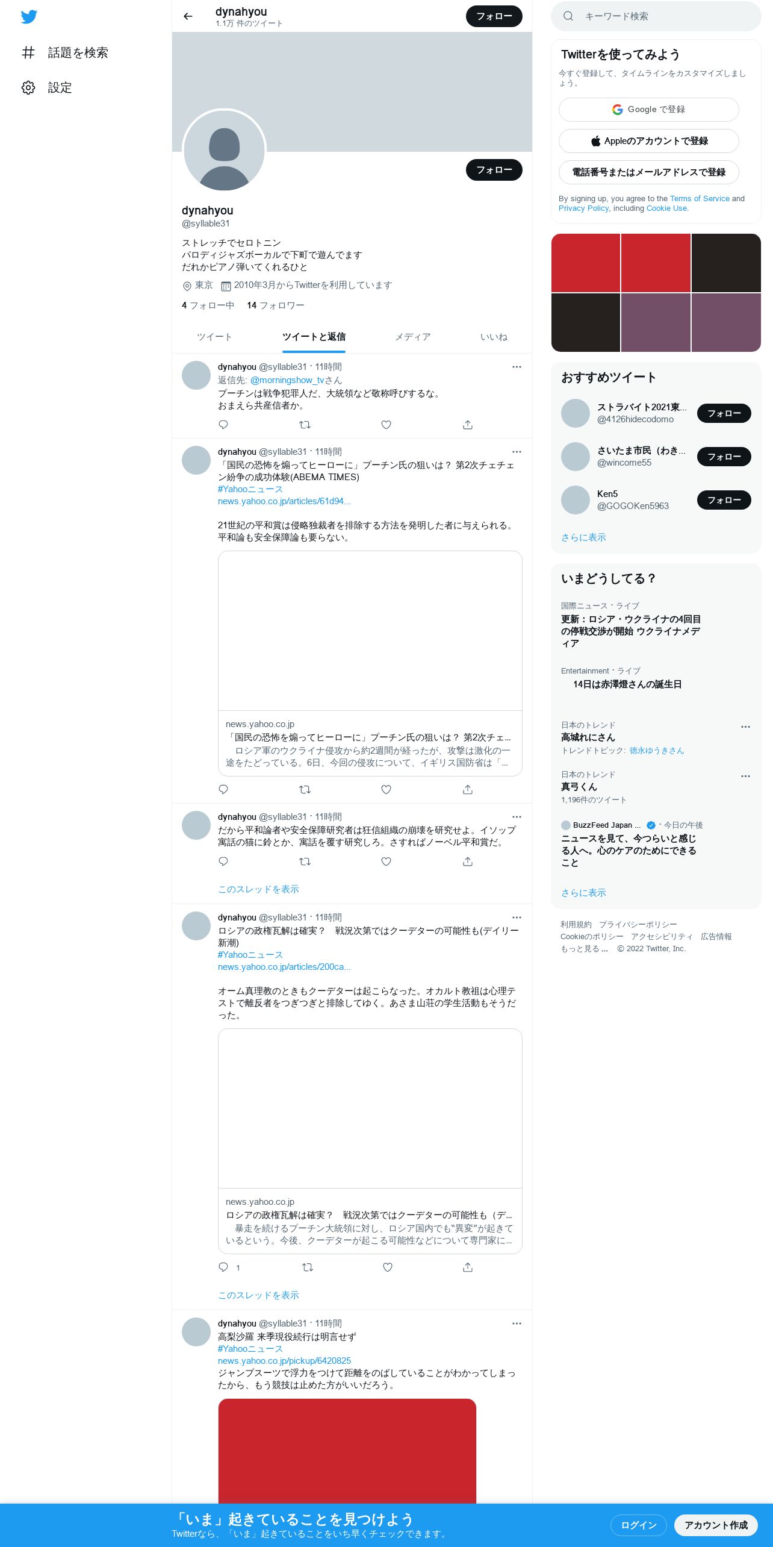The width and height of the screenshot is (773, 1547).
Task: Click the search magnifier icon
Action: pyautogui.click(x=568, y=16)
